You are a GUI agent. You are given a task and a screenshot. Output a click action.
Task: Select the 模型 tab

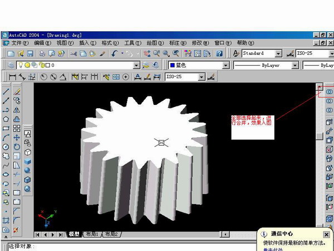pos(74,234)
